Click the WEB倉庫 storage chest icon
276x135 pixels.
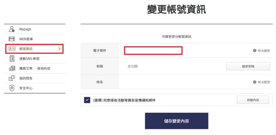pyautogui.click(x=12, y=39)
